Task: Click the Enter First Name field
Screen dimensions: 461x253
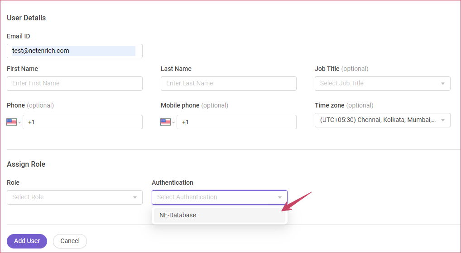Action: (x=75, y=84)
